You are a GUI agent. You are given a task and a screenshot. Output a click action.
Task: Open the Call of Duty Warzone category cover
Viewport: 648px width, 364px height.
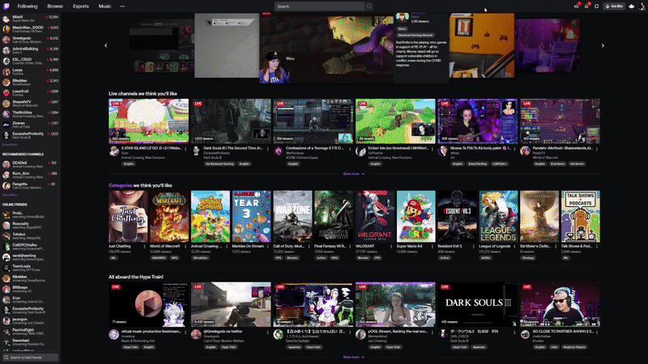click(292, 216)
